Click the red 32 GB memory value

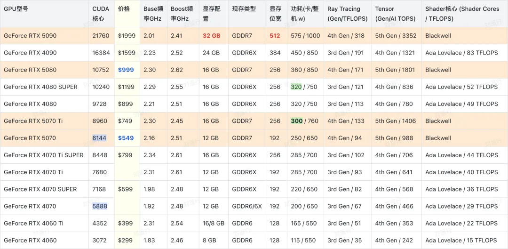(x=212, y=36)
